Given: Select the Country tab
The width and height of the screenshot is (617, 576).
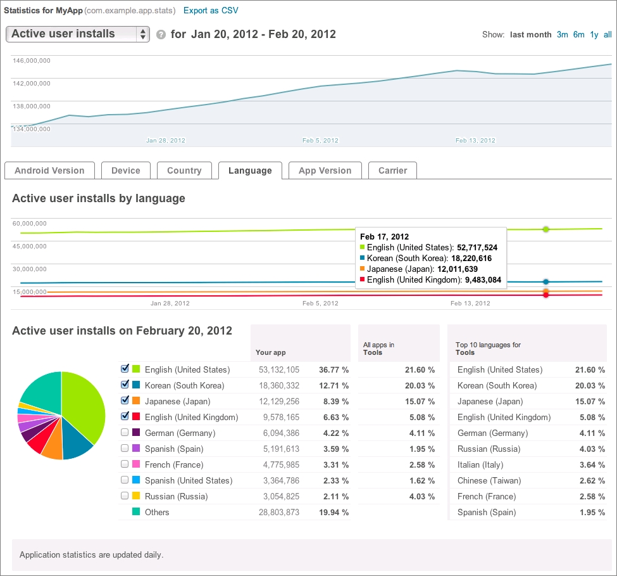Looking at the screenshot, I should pos(184,170).
